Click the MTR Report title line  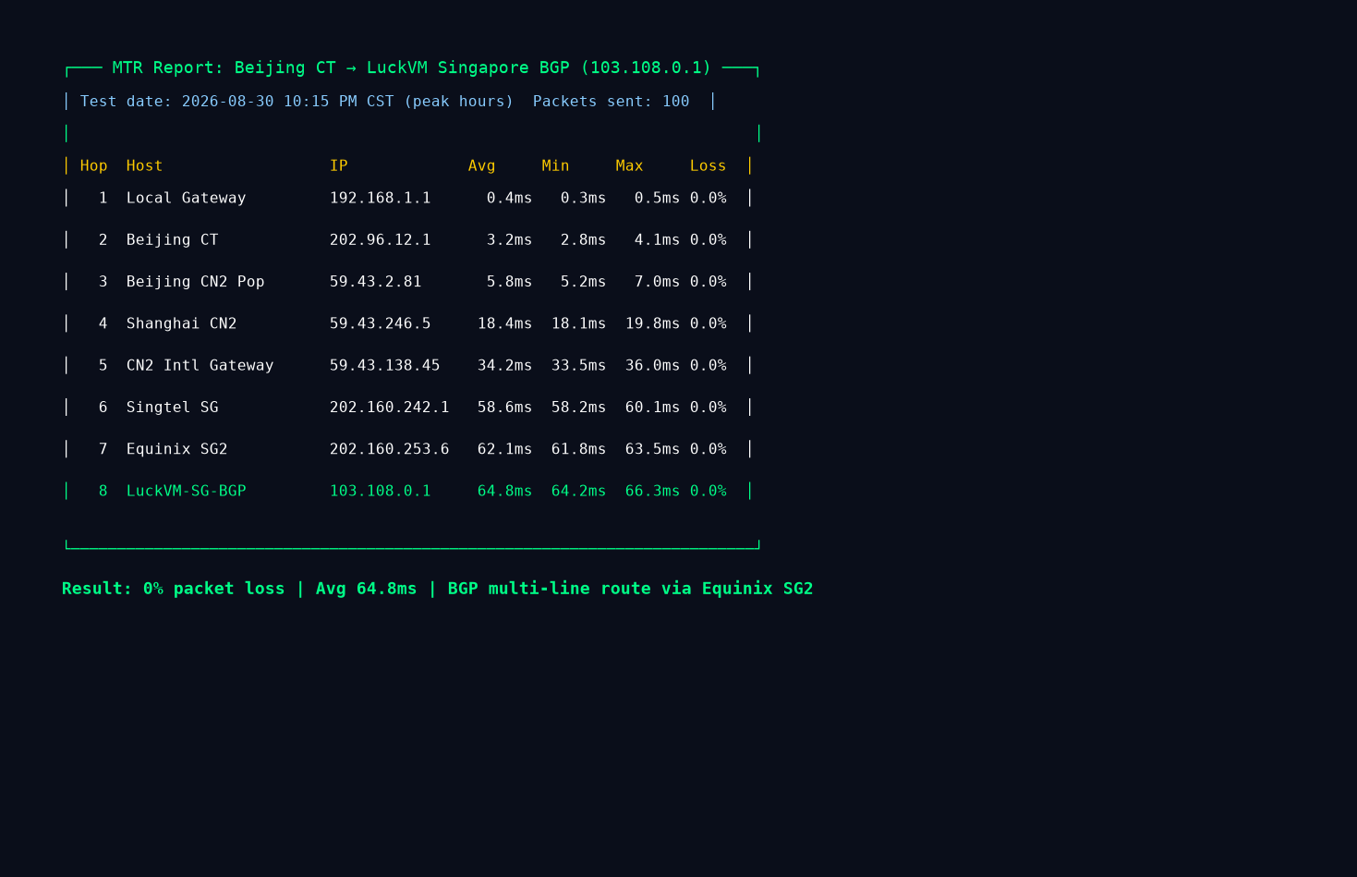tap(412, 68)
